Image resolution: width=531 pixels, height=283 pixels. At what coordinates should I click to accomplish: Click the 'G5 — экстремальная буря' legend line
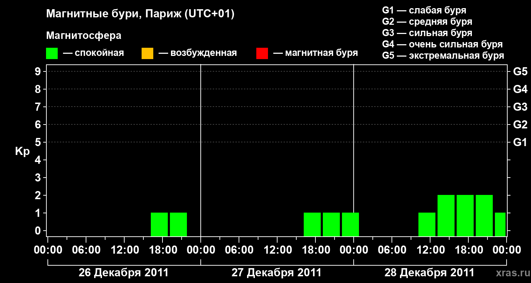[443, 56]
